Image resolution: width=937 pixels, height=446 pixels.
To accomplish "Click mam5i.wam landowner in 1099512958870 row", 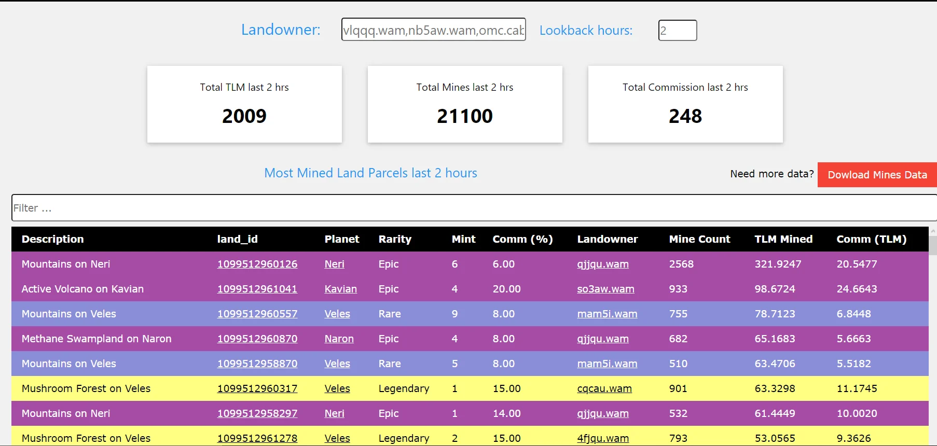I will pyautogui.click(x=607, y=364).
